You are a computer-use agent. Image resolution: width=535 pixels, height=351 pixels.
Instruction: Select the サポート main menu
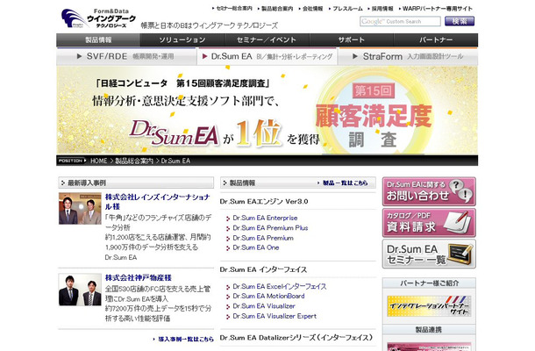352,40
